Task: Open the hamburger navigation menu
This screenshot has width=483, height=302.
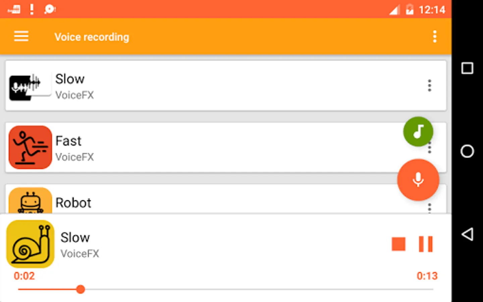Action: coord(21,36)
